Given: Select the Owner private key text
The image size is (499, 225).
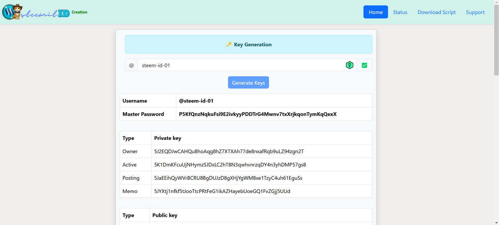Looking at the screenshot, I should tap(229, 151).
